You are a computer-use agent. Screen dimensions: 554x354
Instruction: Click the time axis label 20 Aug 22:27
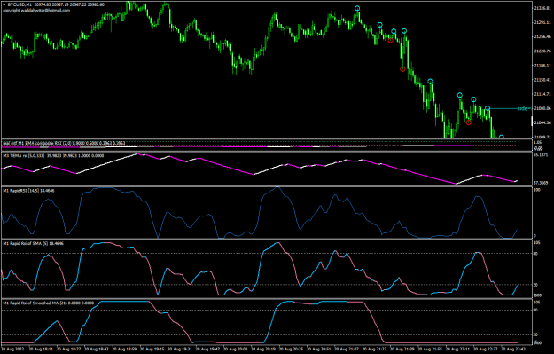[486, 349]
